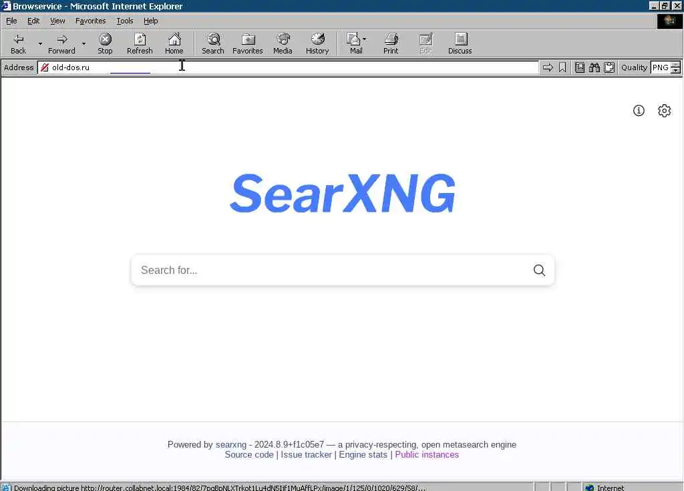The image size is (684, 491).
Task: Follow the searxng link in footer
Action: (230, 444)
